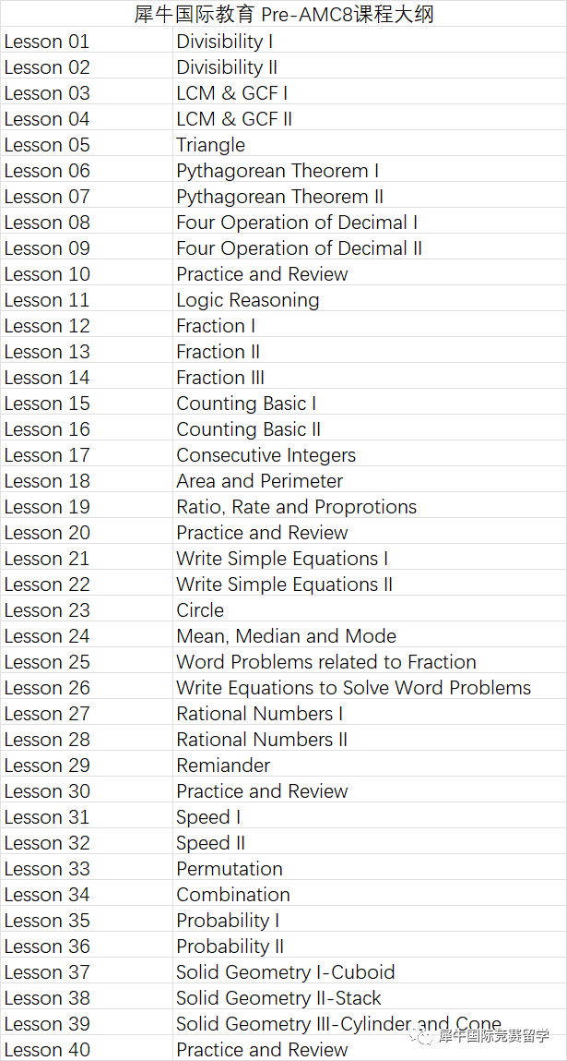Select the Logic Reasoning cell
The width and height of the screenshot is (567, 1061).
click(369, 300)
